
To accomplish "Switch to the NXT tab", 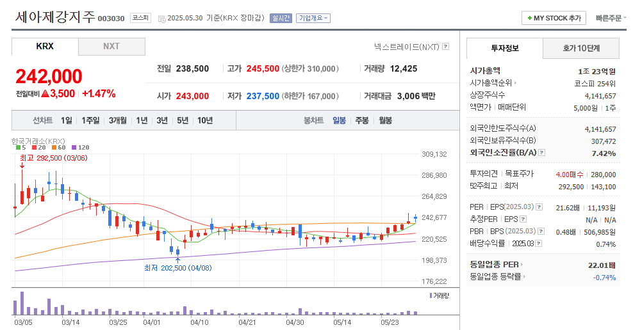I will [111, 46].
